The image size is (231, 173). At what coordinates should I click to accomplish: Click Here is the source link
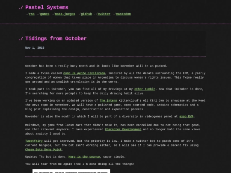[x=84, y=157]
